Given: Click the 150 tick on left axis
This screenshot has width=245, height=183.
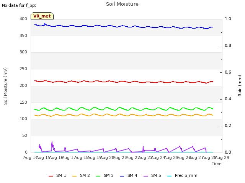Looking at the screenshot, I should (23, 103).
